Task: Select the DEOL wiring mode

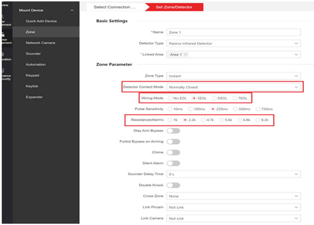Action: [x=215, y=99]
